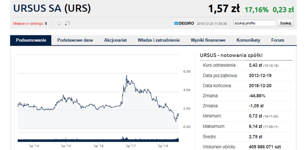
Task: Click the Szukaj button
Action: 285,23
